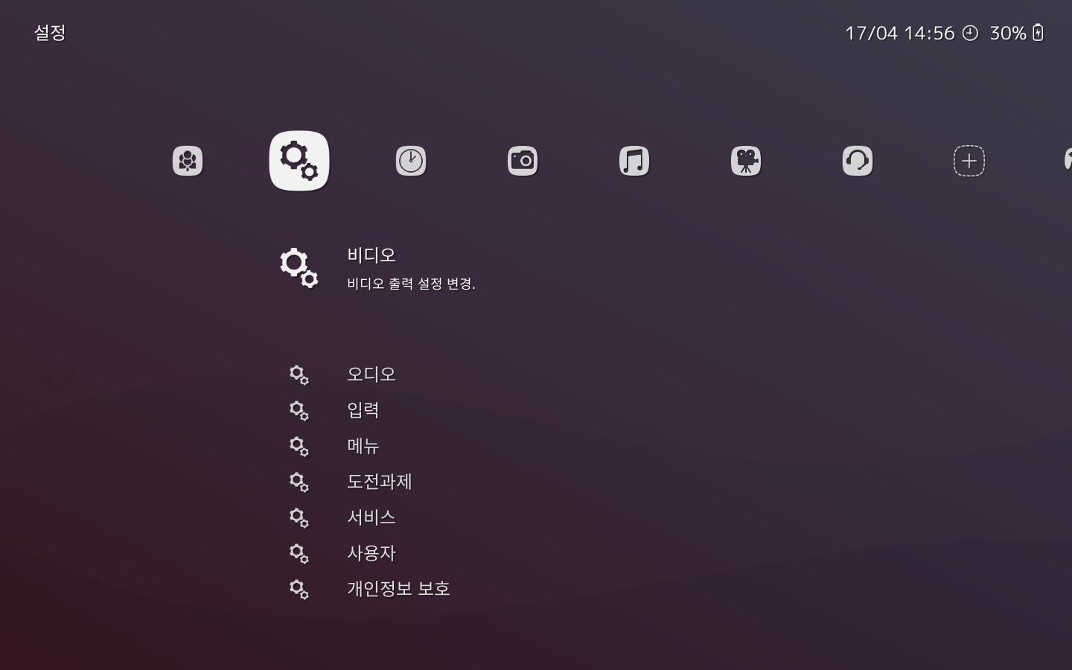Switch to the Videos film camera tab
This screenshot has height=670, width=1072.
(x=746, y=161)
